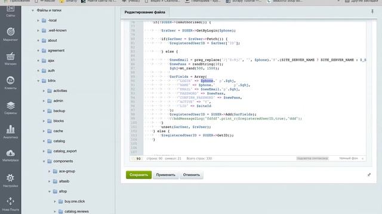Click the Отменить button
382x214 pixels.
pos(192,175)
